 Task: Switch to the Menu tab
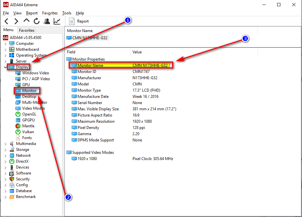[9, 30]
